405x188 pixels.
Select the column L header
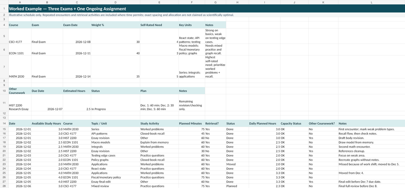[371, 2]
